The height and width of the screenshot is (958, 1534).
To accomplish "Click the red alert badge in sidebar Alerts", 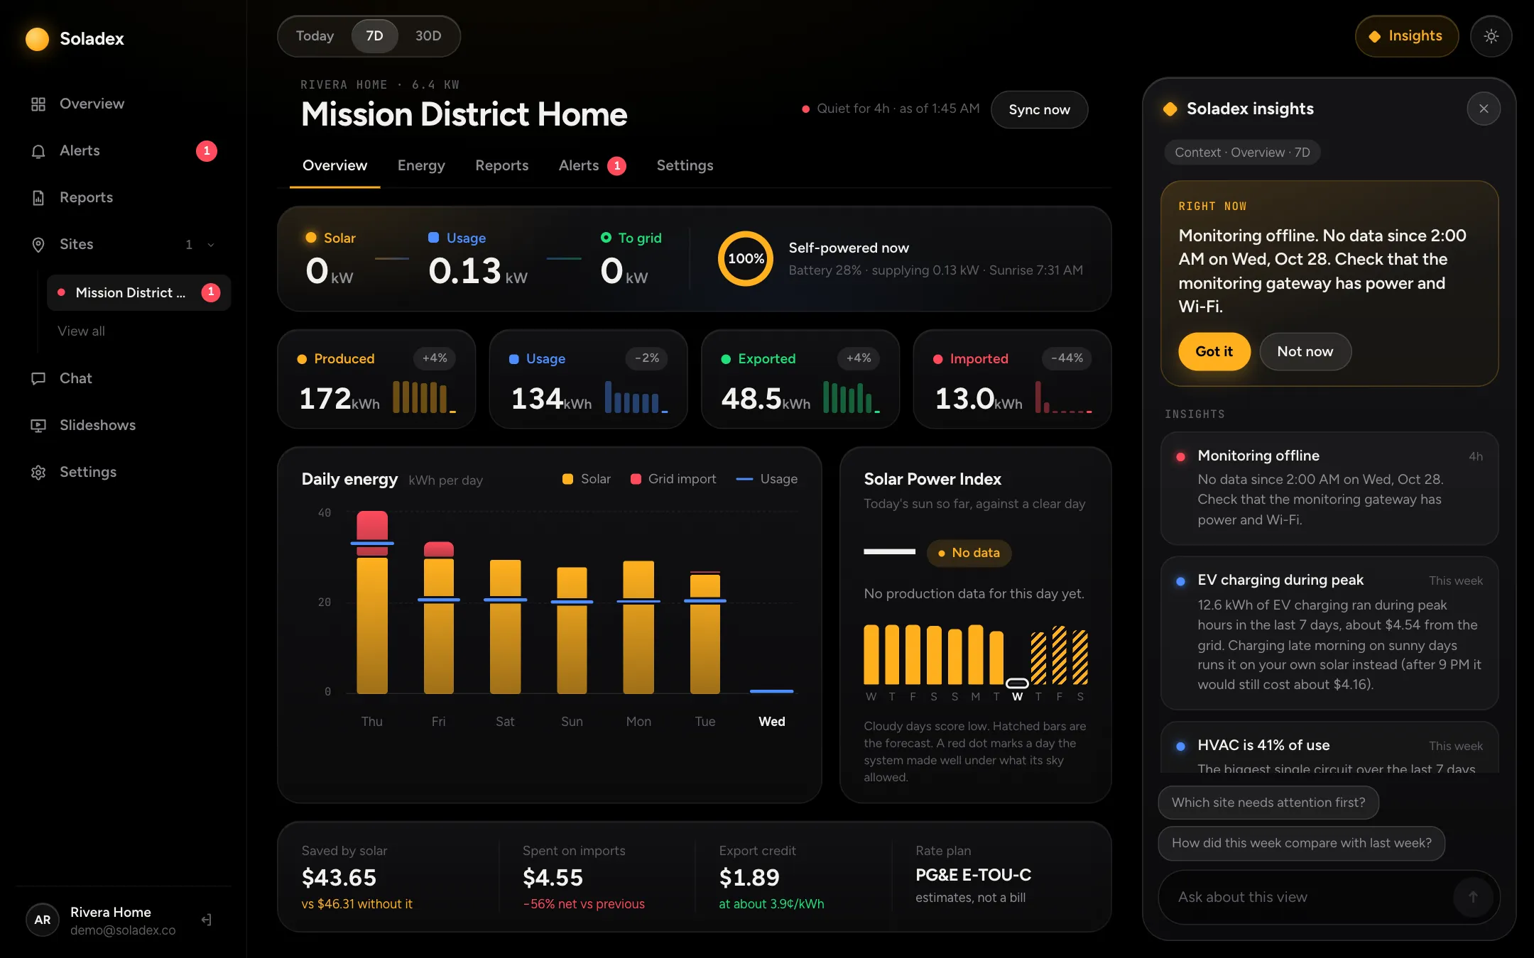I will pyautogui.click(x=207, y=151).
